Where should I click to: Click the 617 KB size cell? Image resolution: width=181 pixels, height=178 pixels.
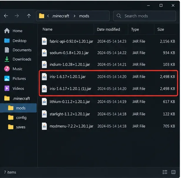click(169, 102)
